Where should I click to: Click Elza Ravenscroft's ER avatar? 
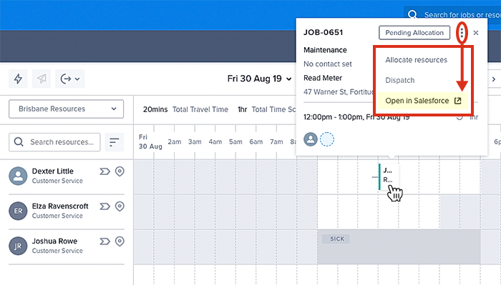[18, 211]
